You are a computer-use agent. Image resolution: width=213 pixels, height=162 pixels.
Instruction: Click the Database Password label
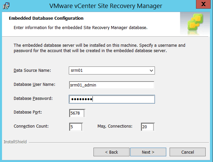pyautogui.click(x=33, y=99)
